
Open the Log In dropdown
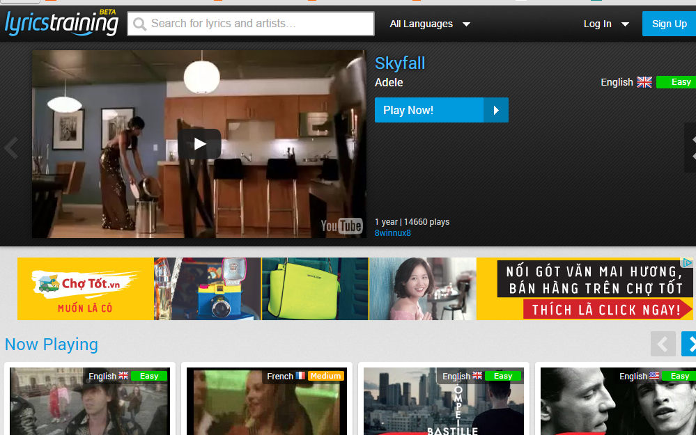pyautogui.click(x=606, y=24)
